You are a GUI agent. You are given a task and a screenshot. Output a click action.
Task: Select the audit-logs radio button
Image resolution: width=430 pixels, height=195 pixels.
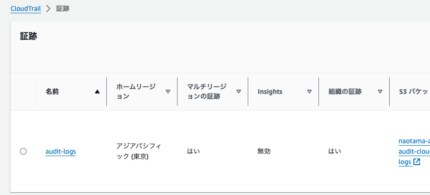point(23,151)
